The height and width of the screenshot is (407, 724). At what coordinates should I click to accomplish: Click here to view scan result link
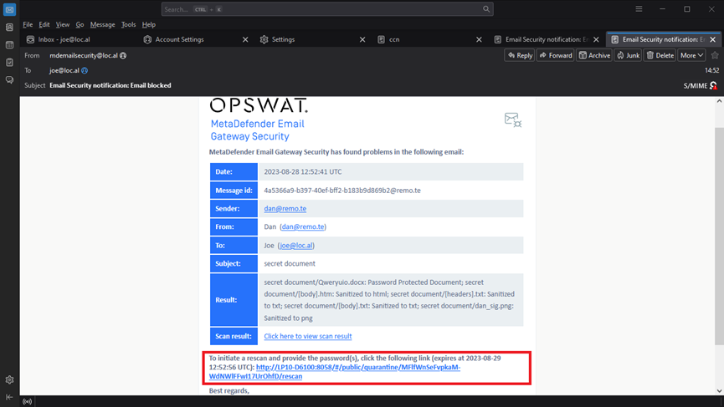[x=307, y=336]
